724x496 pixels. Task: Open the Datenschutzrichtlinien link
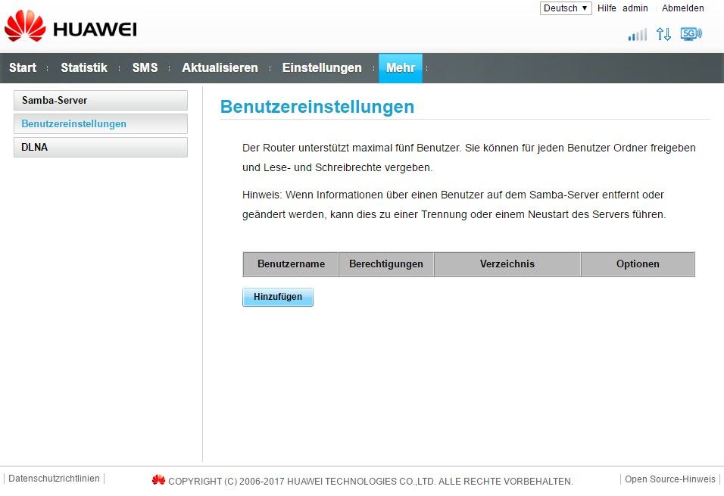(54, 479)
